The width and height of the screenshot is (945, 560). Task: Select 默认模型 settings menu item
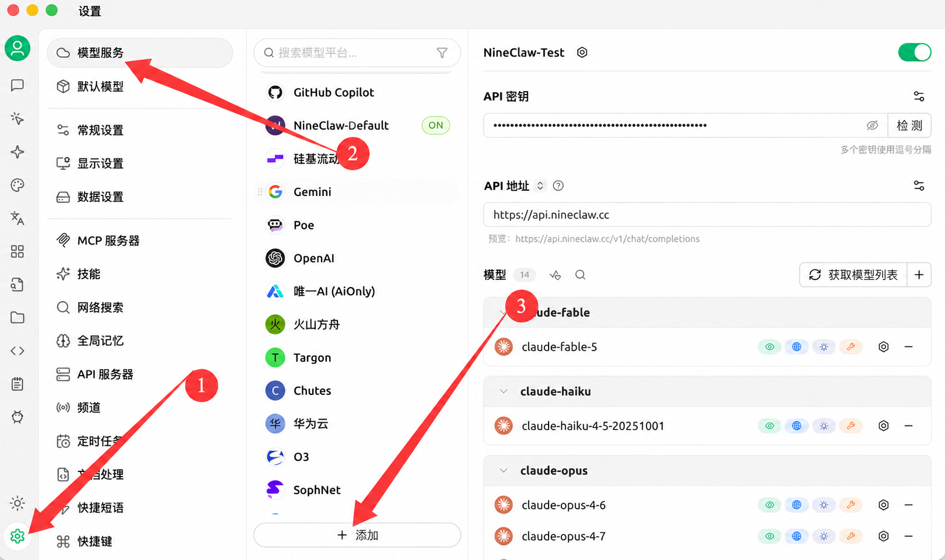coord(140,86)
